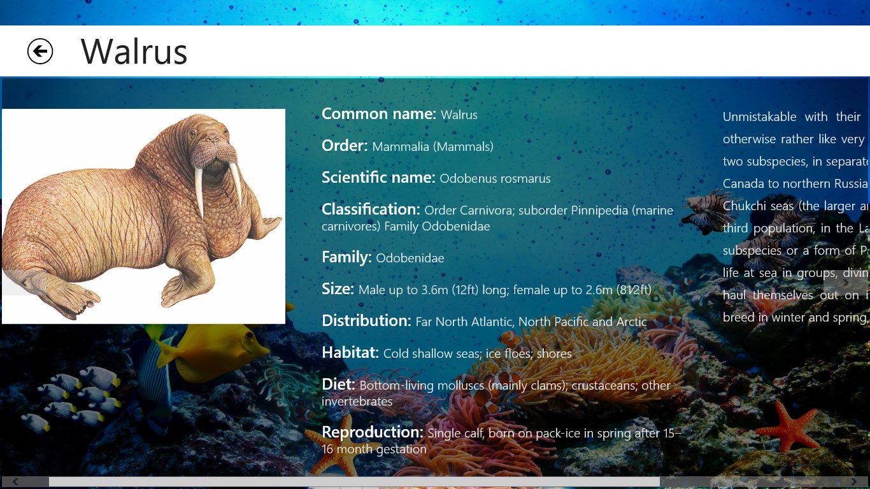Click the back arrow button
870x489 pixels.
[x=40, y=52]
